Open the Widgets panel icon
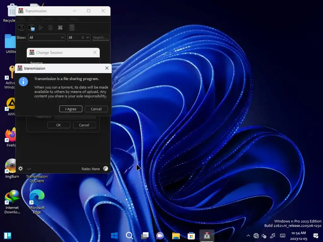 [x=8, y=236]
